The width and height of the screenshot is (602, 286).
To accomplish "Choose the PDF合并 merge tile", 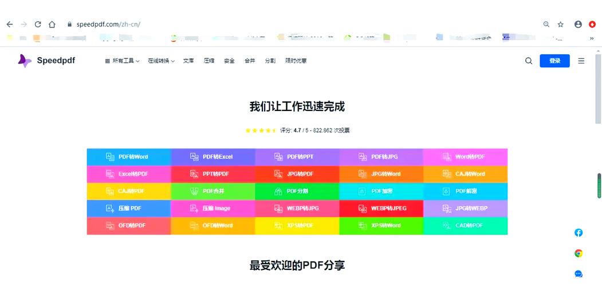I will (213, 191).
